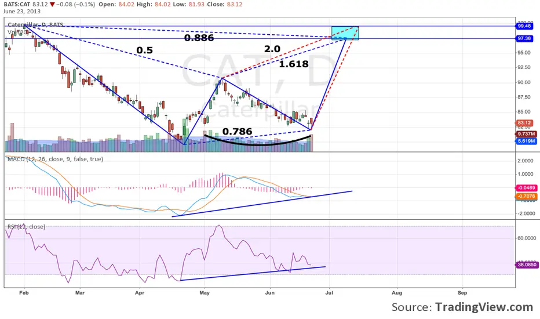Click the BATS:CAT ticker symbol in header
This screenshot has width=540, height=319.
(x=17, y=5)
